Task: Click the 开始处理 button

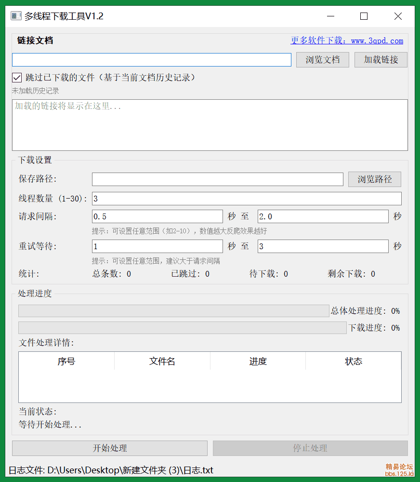Action: pyautogui.click(x=110, y=448)
